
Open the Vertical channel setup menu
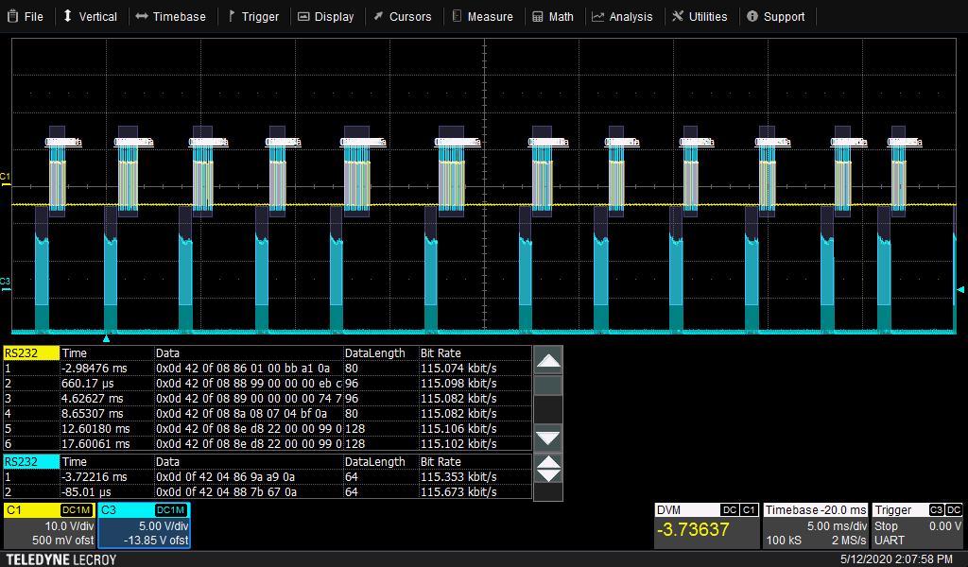coord(90,16)
